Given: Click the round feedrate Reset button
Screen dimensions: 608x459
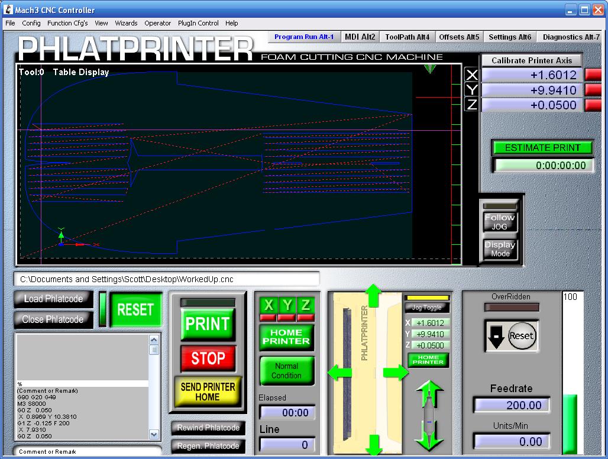Looking at the screenshot, I should tap(521, 335).
